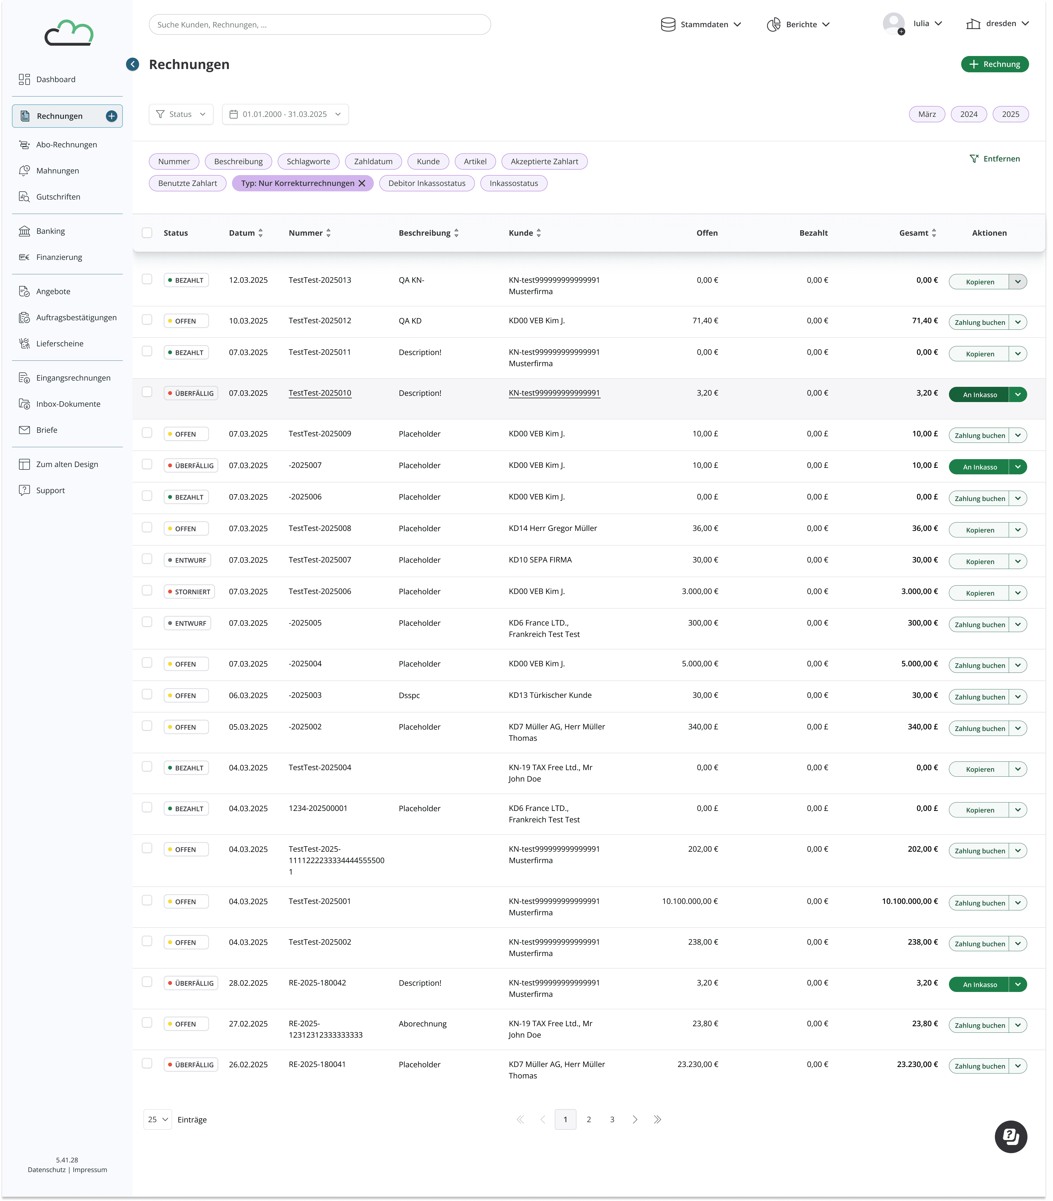The width and height of the screenshot is (1053, 1201).
Task: Open Banking from the sidebar
Action: 51,231
